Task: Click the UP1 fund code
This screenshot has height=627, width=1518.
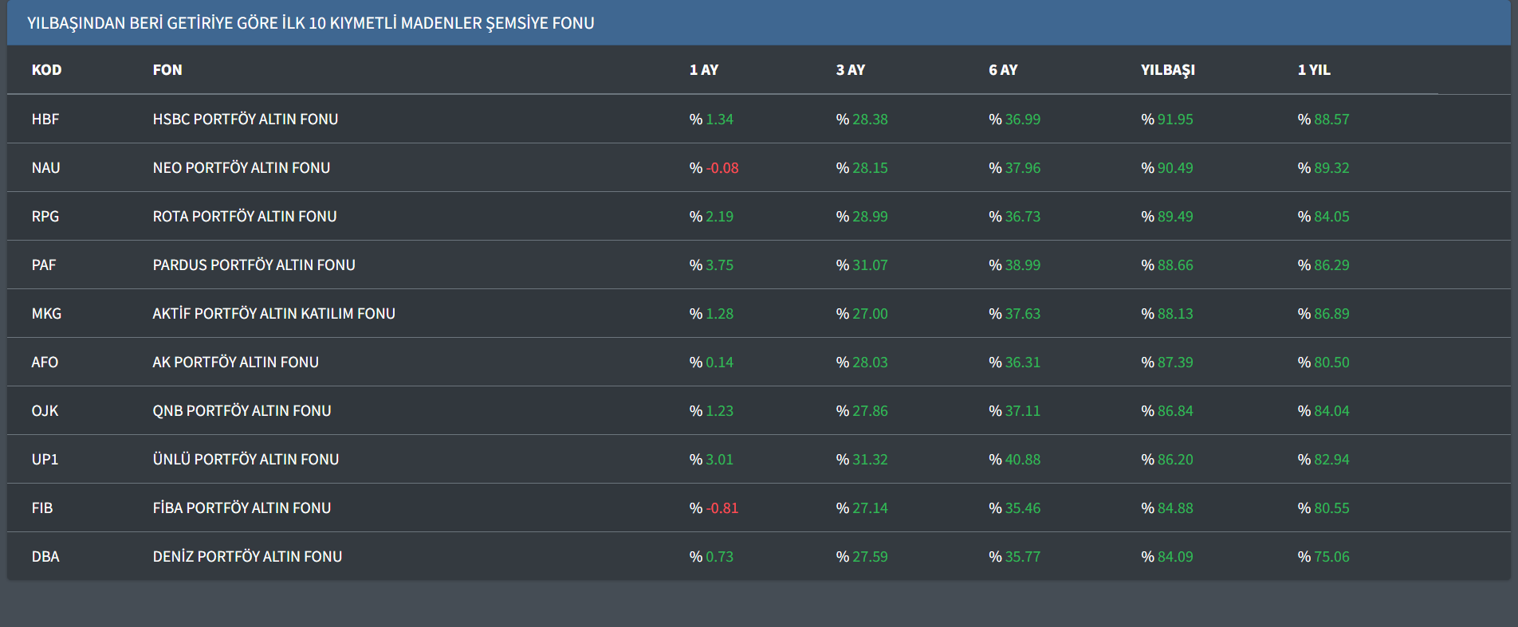Action: (x=45, y=460)
